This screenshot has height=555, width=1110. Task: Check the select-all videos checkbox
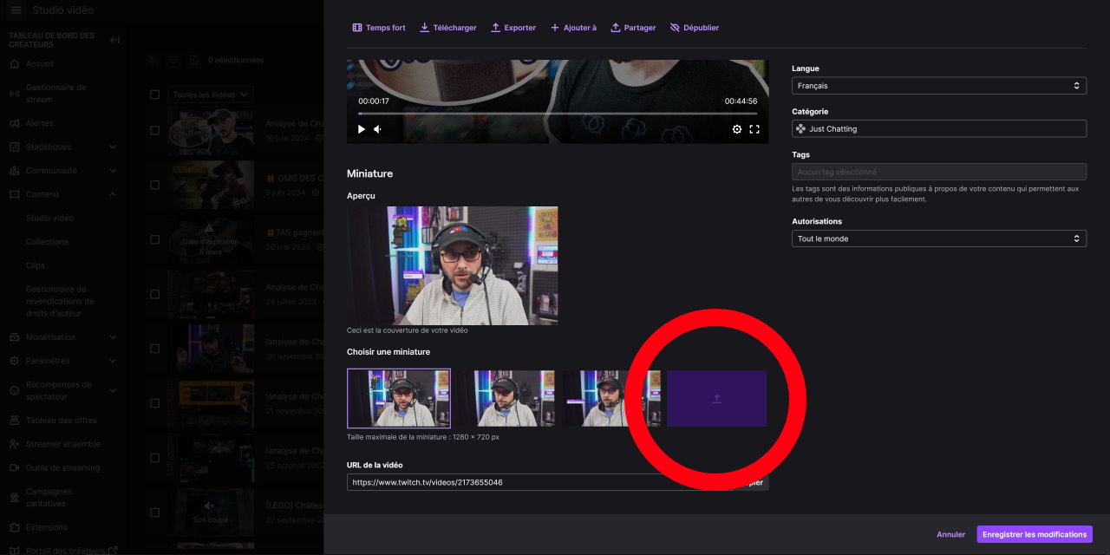point(154,95)
